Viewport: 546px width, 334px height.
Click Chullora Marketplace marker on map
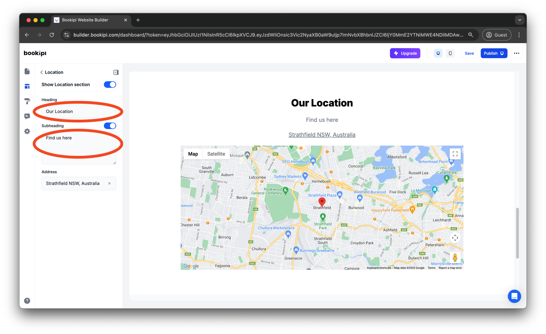coord(288,234)
